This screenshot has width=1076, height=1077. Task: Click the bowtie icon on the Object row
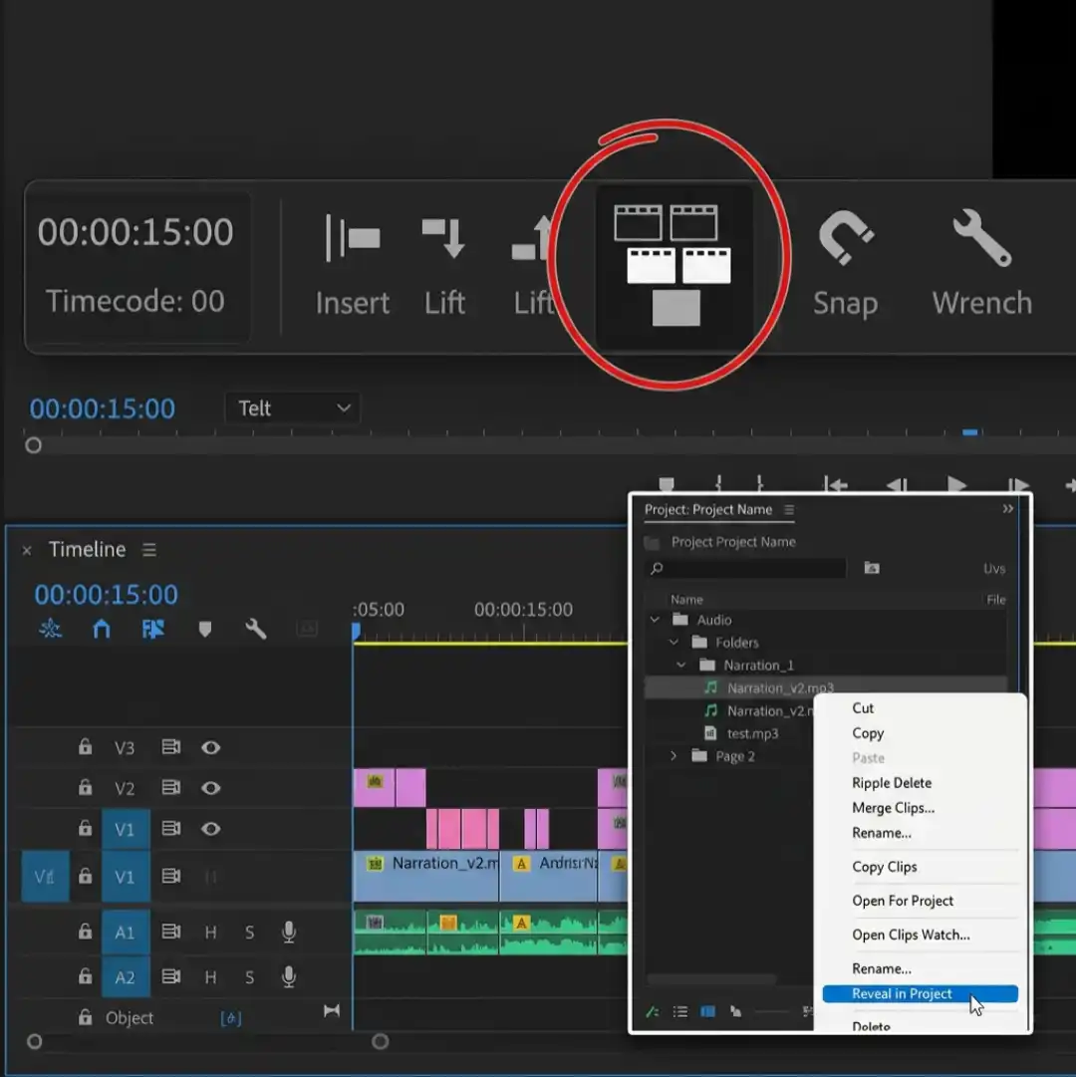point(332,1010)
